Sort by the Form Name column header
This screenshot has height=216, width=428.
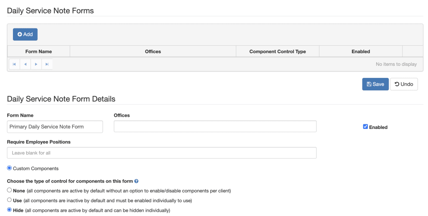pos(38,51)
